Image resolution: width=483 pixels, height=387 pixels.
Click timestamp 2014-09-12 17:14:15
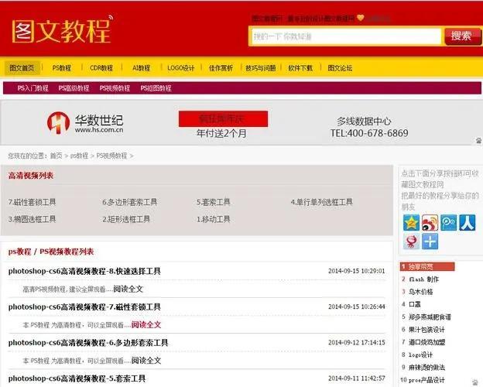(356, 343)
